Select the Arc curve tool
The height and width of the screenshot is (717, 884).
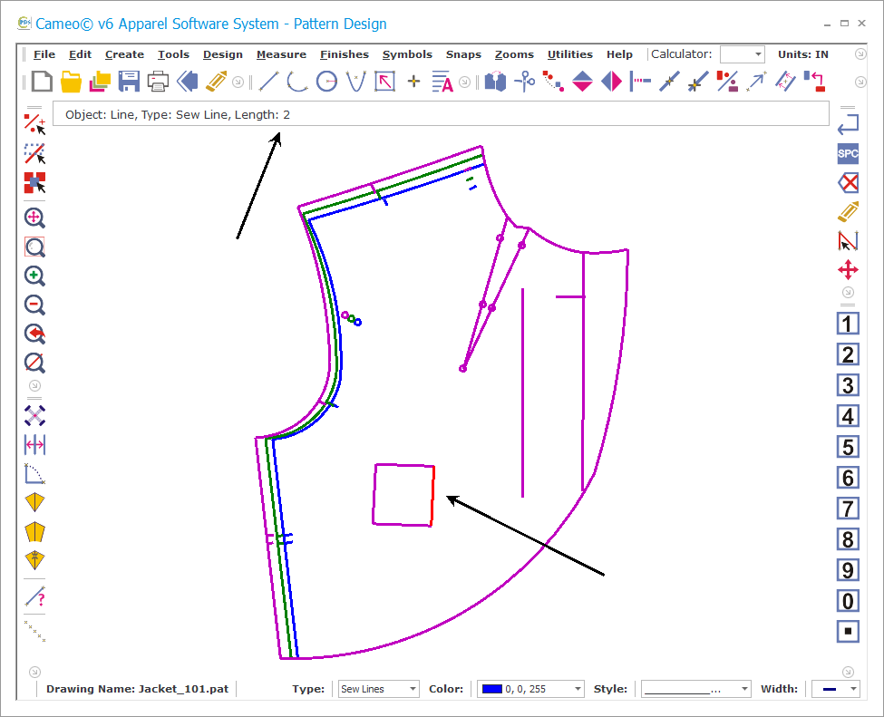click(x=297, y=82)
